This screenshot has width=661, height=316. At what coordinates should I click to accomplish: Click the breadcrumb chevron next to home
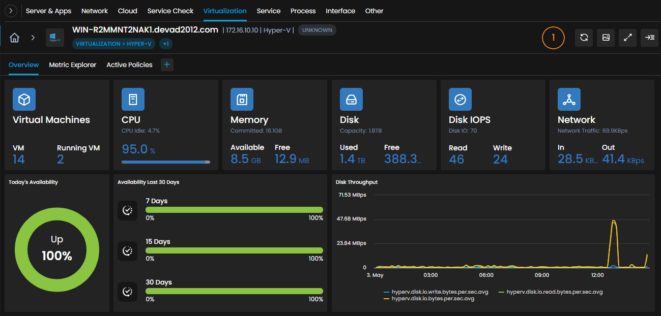pyautogui.click(x=33, y=38)
